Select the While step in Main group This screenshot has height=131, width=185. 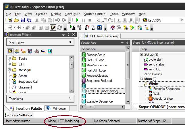pyautogui.click(x=153, y=84)
